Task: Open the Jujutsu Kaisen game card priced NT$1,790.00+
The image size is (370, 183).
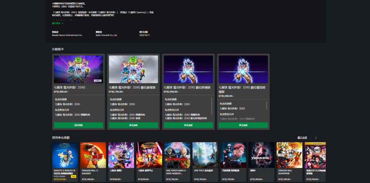Action: pyautogui.click(x=233, y=162)
